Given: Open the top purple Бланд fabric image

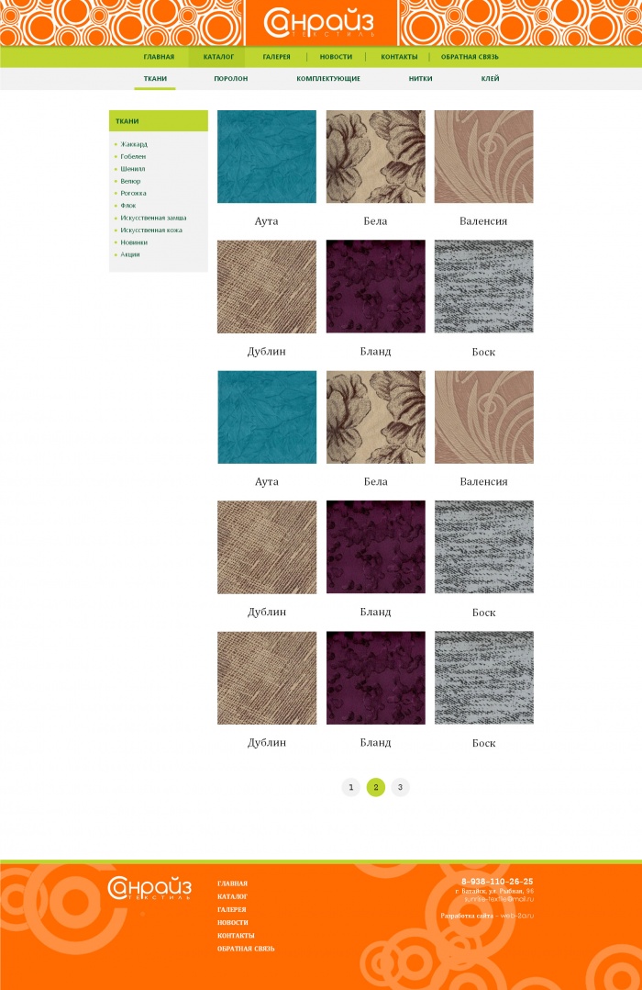Looking at the screenshot, I should (x=375, y=287).
